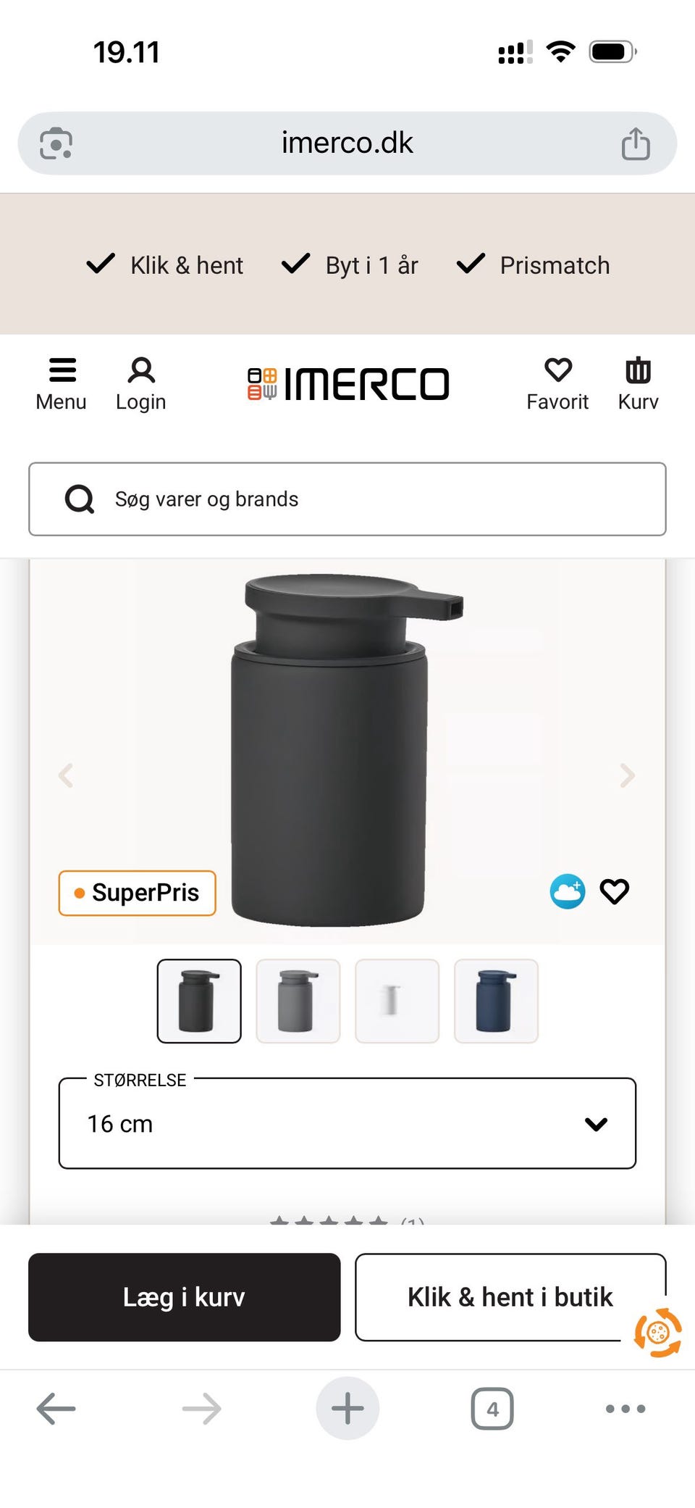Image resolution: width=695 pixels, height=1508 pixels.
Task: Tap the blue cloud badge icon
Action: tap(568, 891)
